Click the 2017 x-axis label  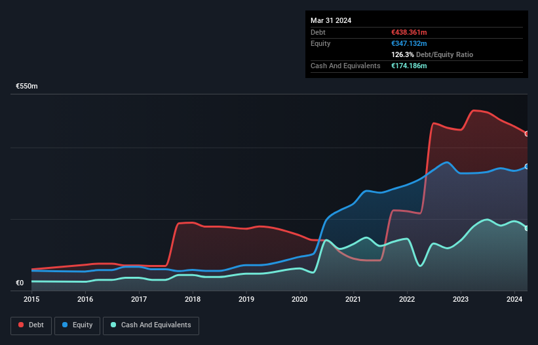click(139, 299)
